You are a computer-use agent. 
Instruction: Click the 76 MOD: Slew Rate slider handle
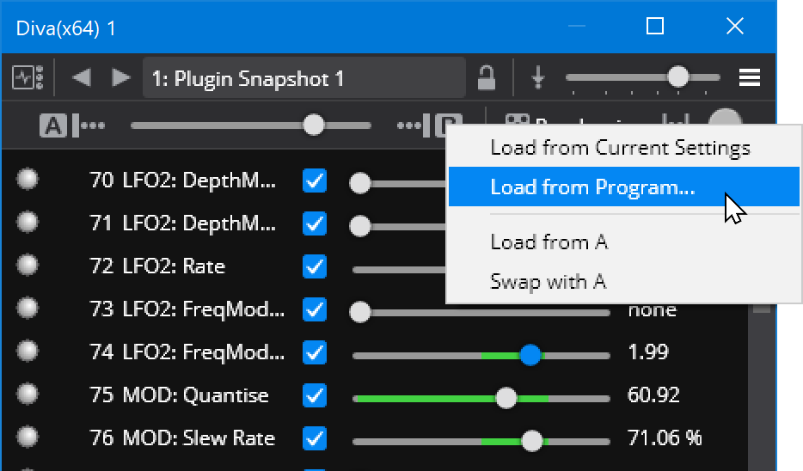point(532,441)
